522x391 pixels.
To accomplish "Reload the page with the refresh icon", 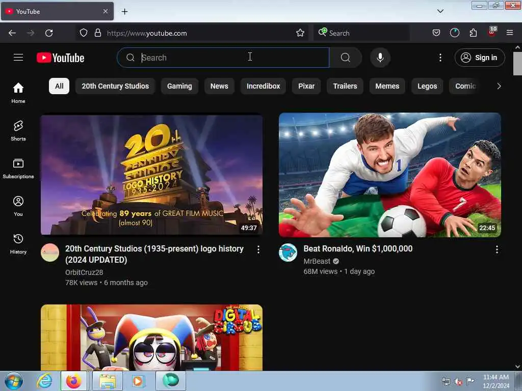I will pyautogui.click(x=49, y=33).
